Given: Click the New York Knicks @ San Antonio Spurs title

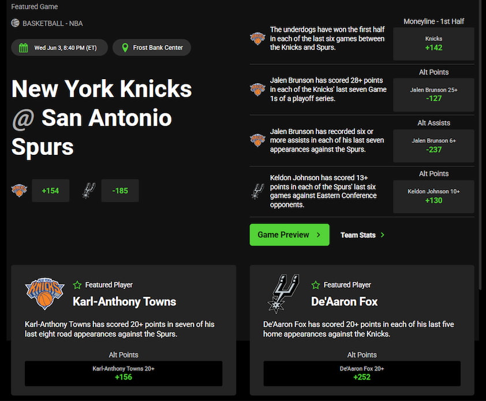Looking at the screenshot, I should (102, 117).
